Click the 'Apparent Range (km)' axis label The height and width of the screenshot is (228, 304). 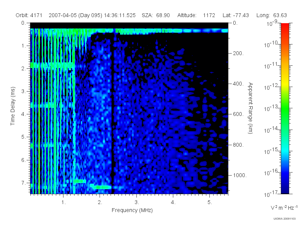coord(250,108)
